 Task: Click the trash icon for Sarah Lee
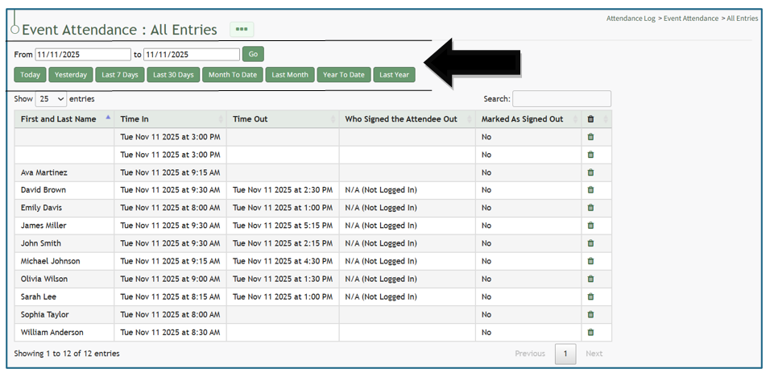[x=590, y=296]
